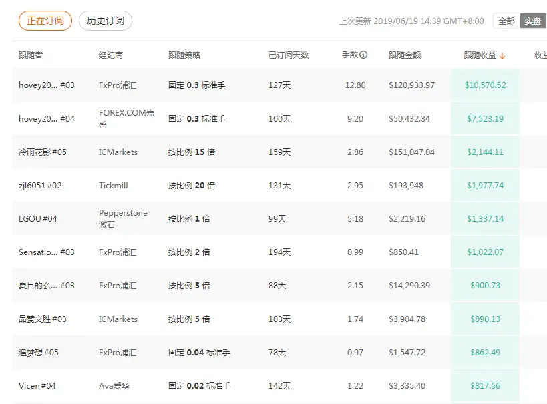Switch to the 历史订阅 tab
The image size is (547, 404).
(106, 21)
